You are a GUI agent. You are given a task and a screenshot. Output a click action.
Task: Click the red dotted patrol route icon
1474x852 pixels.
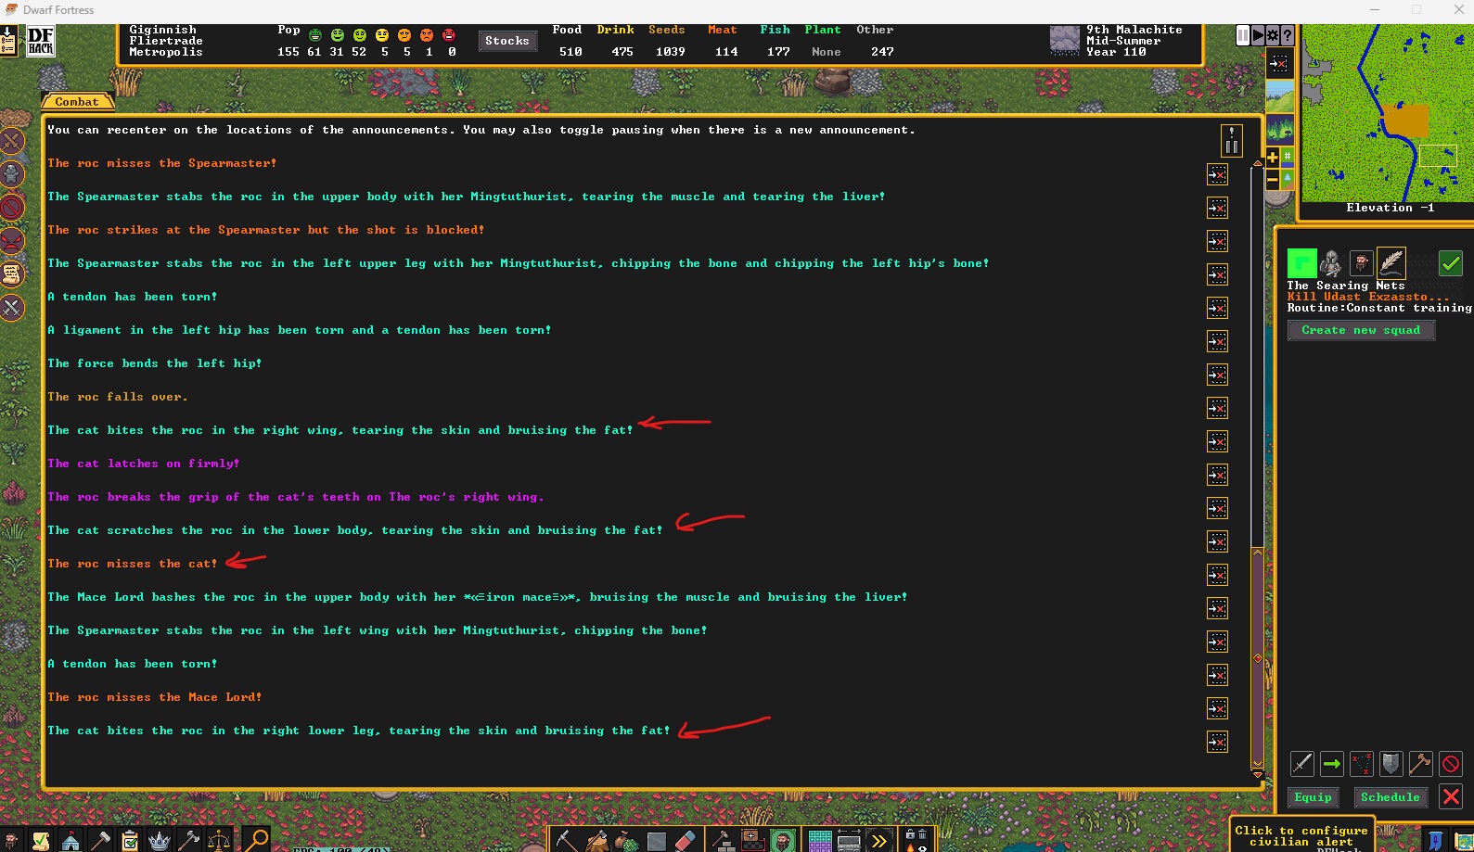pos(1362,764)
